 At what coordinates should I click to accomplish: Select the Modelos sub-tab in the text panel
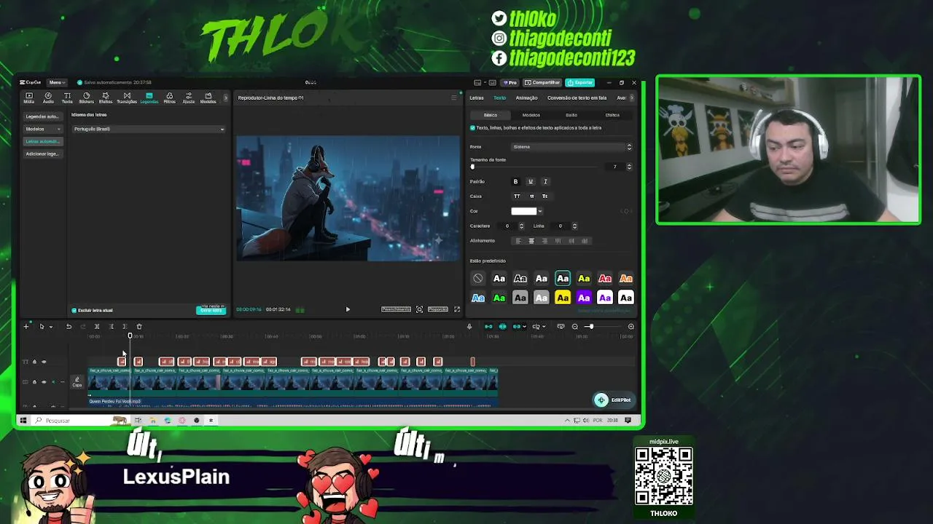pyautogui.click(x=531, y=115)
